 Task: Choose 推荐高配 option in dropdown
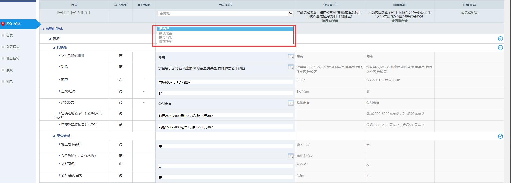coord(166,37)
